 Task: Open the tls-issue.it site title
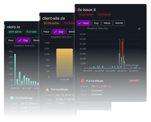pyautogui.click(x=86, y=10)
